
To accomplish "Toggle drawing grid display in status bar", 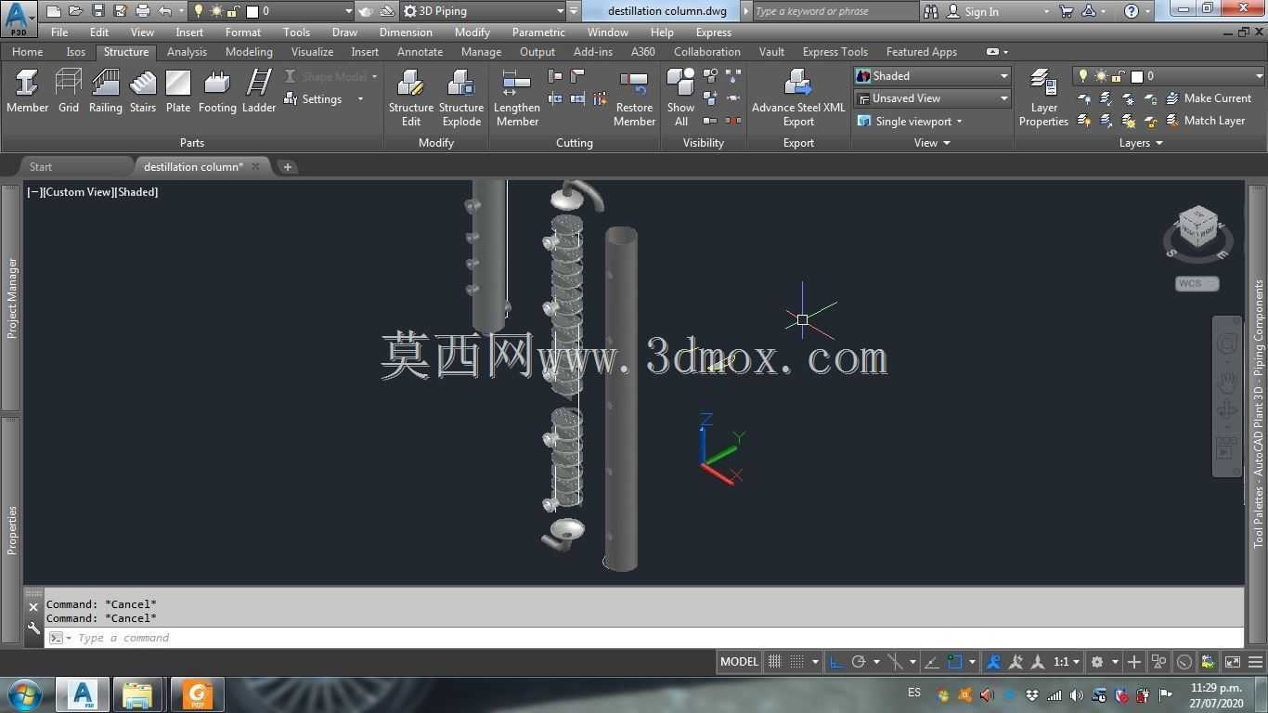I will pyautogui.click(x=775, y=662).
